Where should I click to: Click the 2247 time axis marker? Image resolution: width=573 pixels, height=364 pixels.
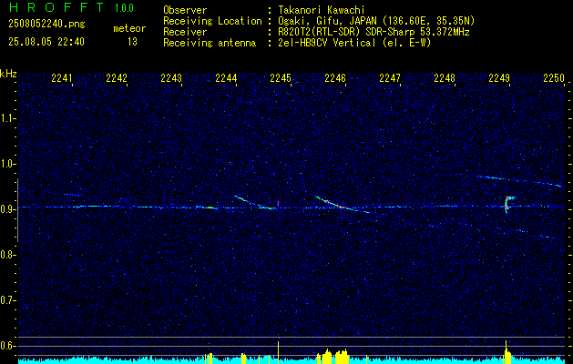click(x=390, y=78)
